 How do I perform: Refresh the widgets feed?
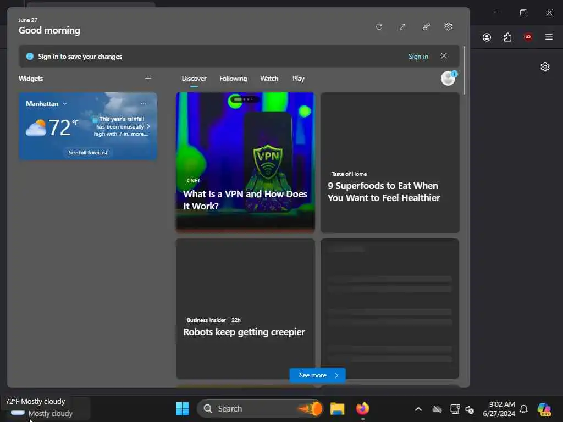tap(379, 27)
